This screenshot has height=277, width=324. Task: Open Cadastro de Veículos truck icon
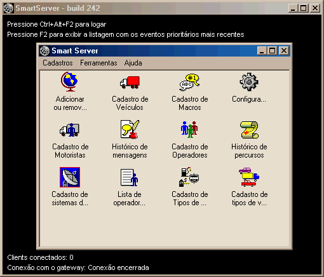pos(130,82)
